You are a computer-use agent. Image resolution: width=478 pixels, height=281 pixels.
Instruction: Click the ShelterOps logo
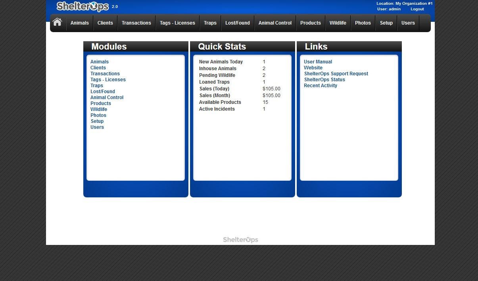click(x=83, y=6)
